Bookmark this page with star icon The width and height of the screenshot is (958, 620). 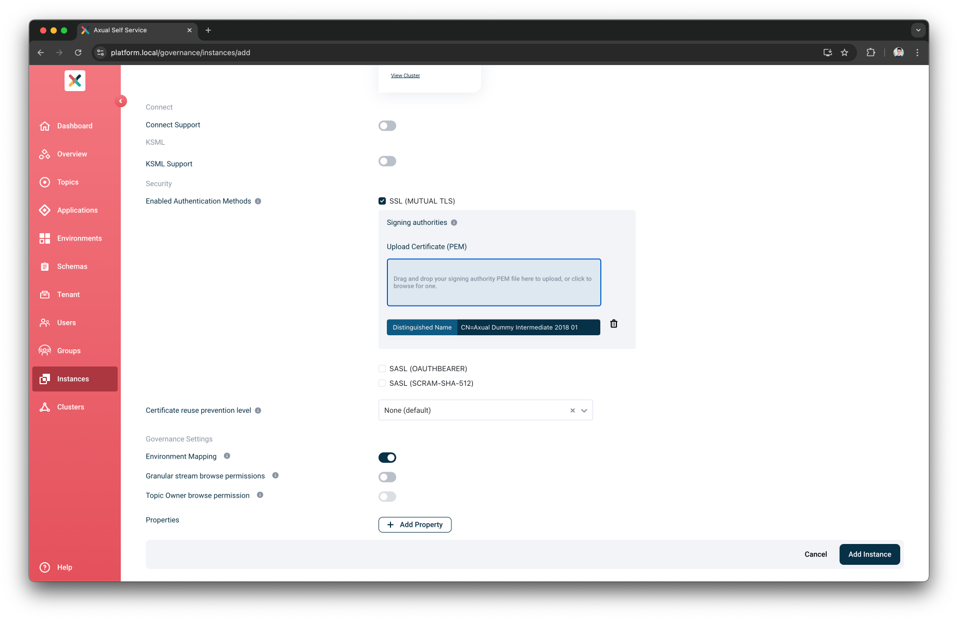click(x=844, y=53)
